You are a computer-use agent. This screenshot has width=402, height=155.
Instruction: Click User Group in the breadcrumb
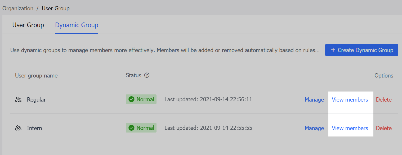[x=56, y=8]
